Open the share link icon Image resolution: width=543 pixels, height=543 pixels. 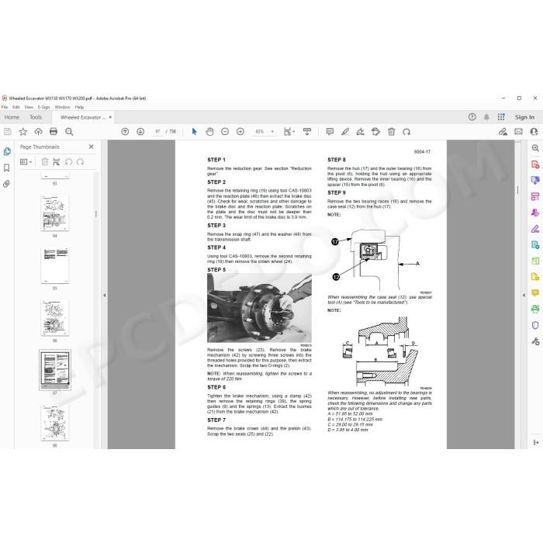click(503, 132)
